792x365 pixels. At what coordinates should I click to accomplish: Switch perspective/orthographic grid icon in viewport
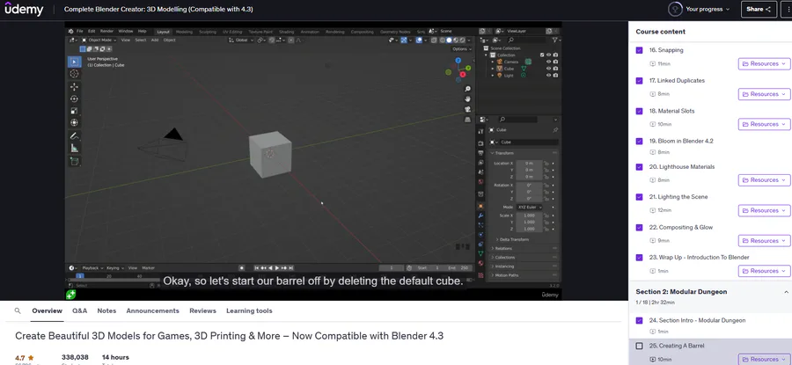pos(468,119)
